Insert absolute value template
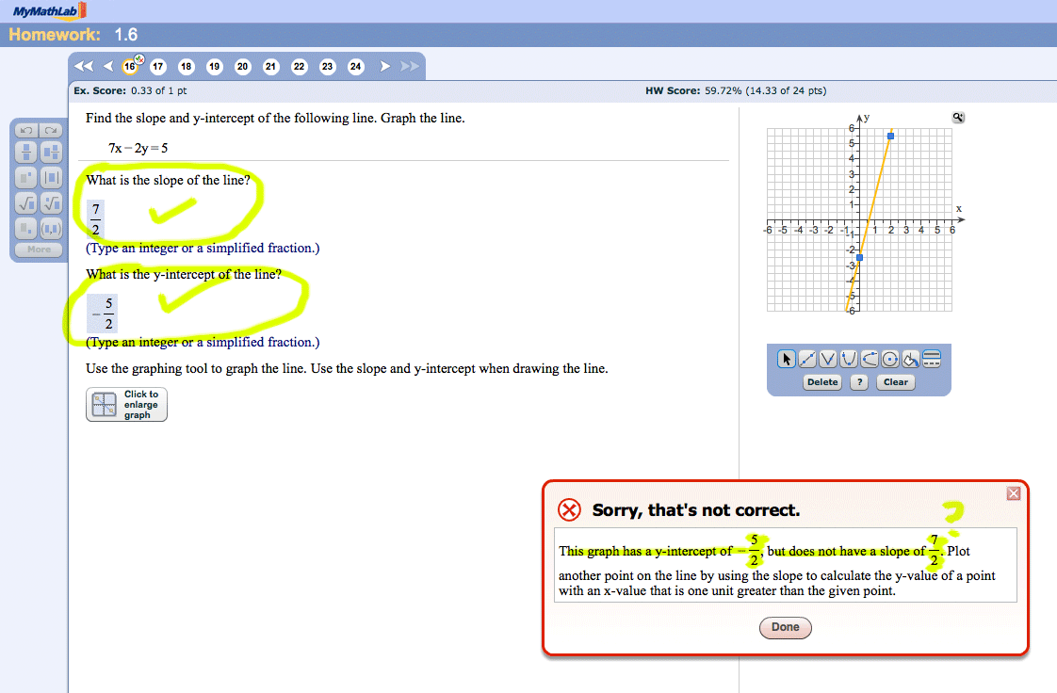The image size is (1057, 693). click(51, 178)
